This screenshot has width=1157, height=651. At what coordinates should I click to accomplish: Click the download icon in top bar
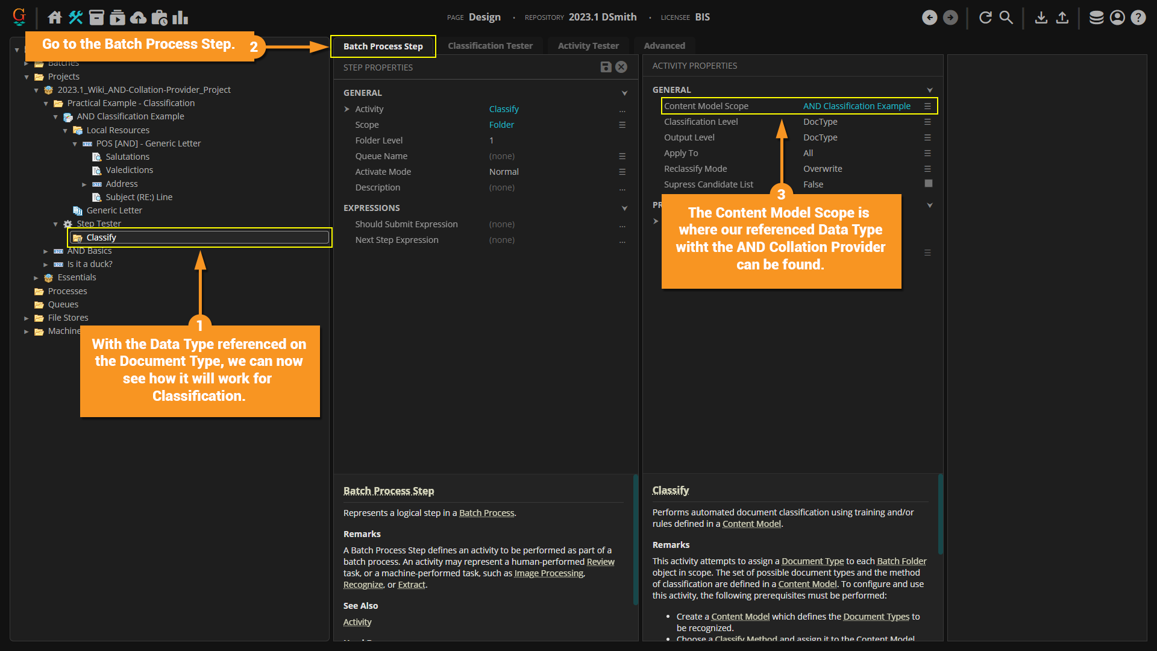pyautogui.click(x=1041, y=17)
